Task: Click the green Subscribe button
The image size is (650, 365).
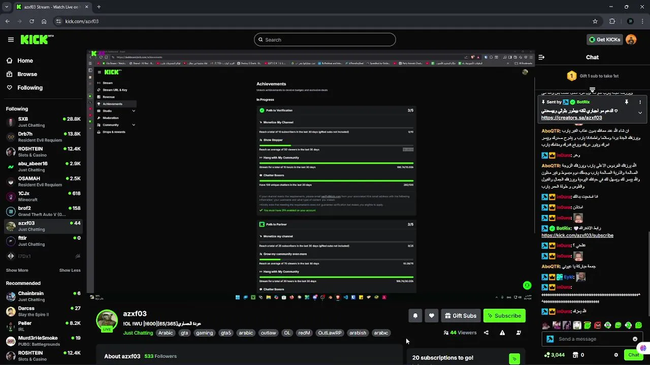Action: point(504,316)
